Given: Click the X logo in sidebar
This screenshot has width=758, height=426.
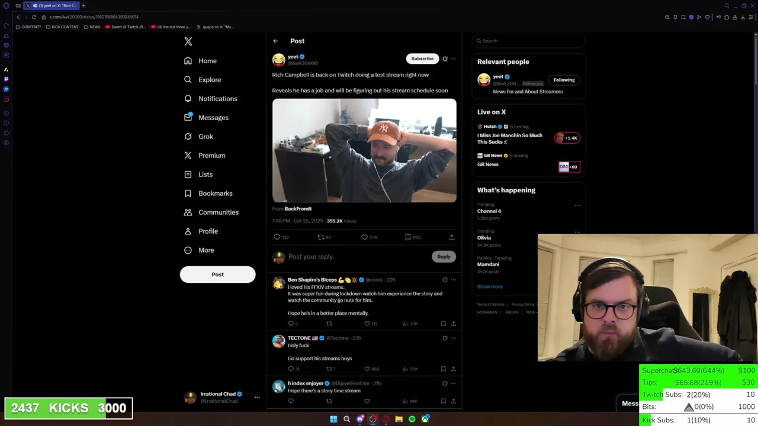Looking at the screenshot, I should 188,41.
